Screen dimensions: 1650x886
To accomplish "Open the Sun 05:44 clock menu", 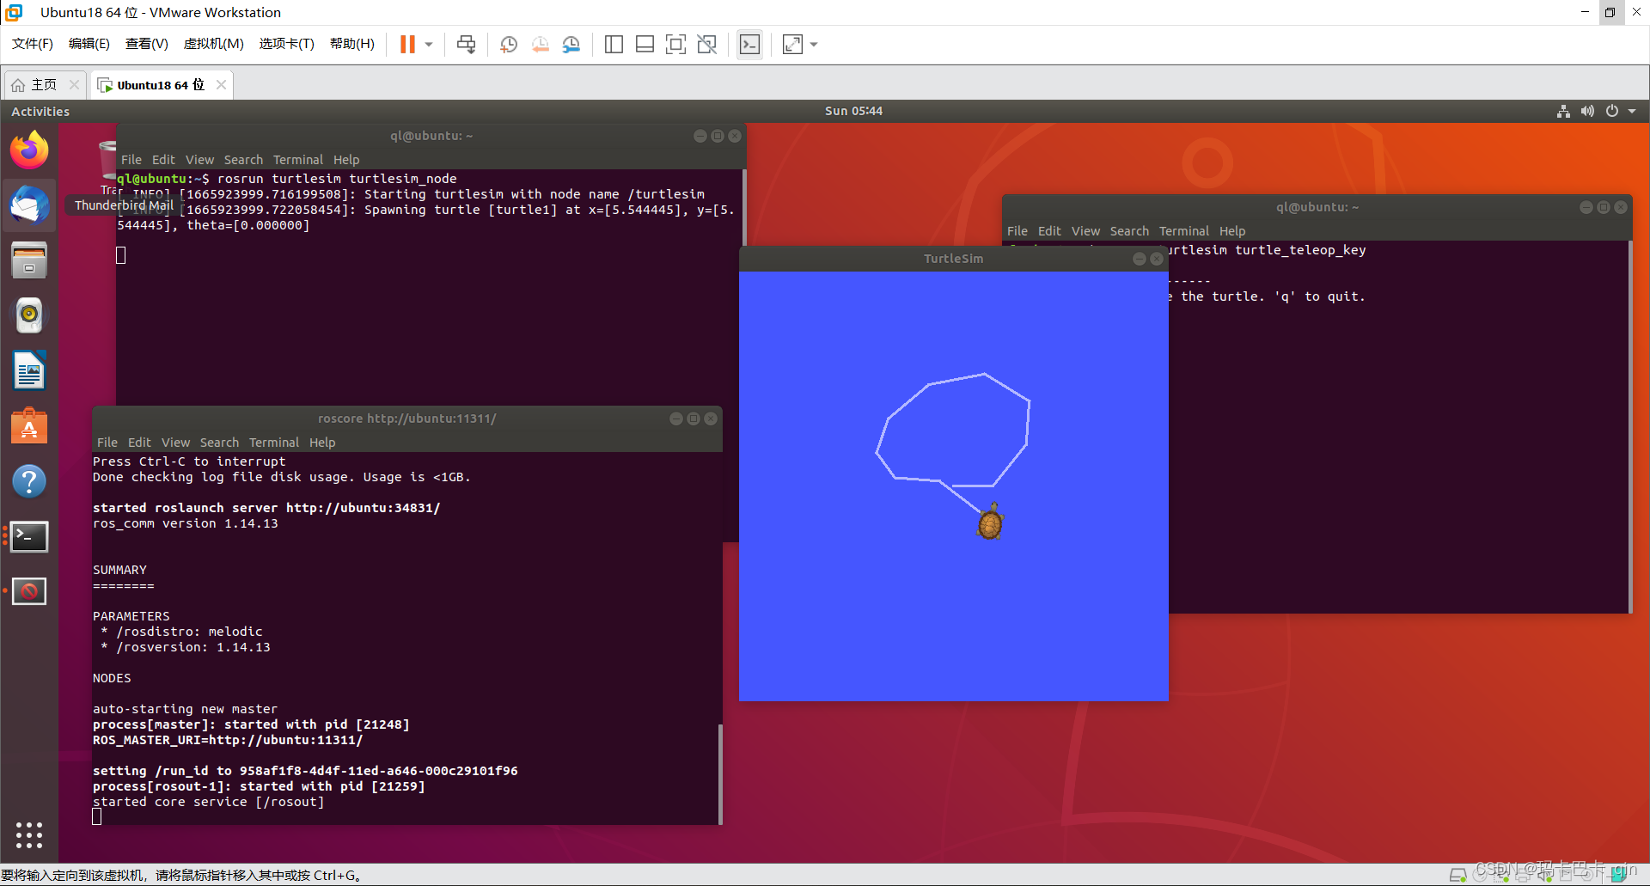I will tap(853, 111).
